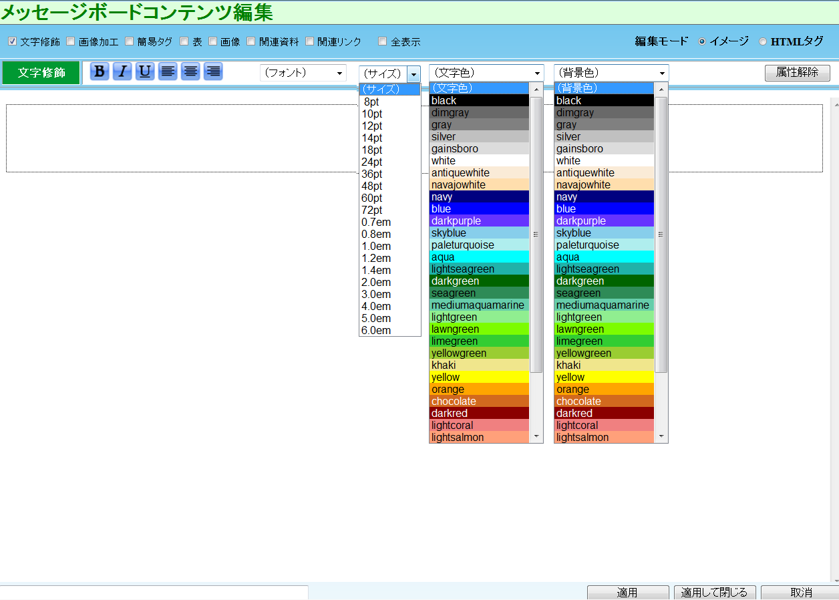The width and height of the screenshot is (839, 600).
Task: Align text center
Action: coord(190,71)
